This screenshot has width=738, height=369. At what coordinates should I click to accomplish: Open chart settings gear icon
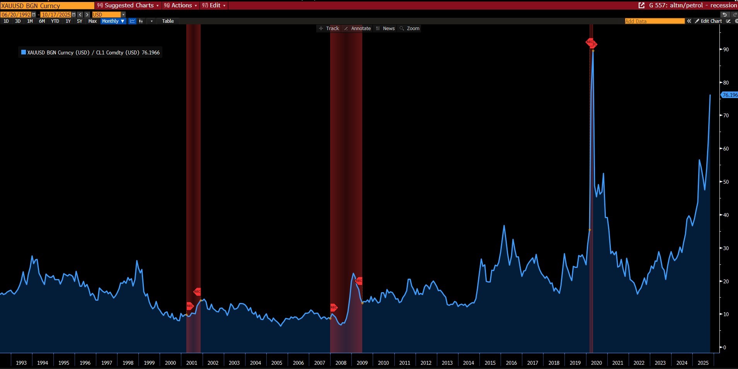tap(736, 21)
